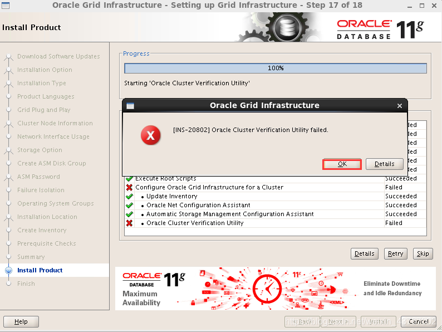Viewport: 442px width, 332px height.
Task: Click Installation Type step
Action: (41, 83)
